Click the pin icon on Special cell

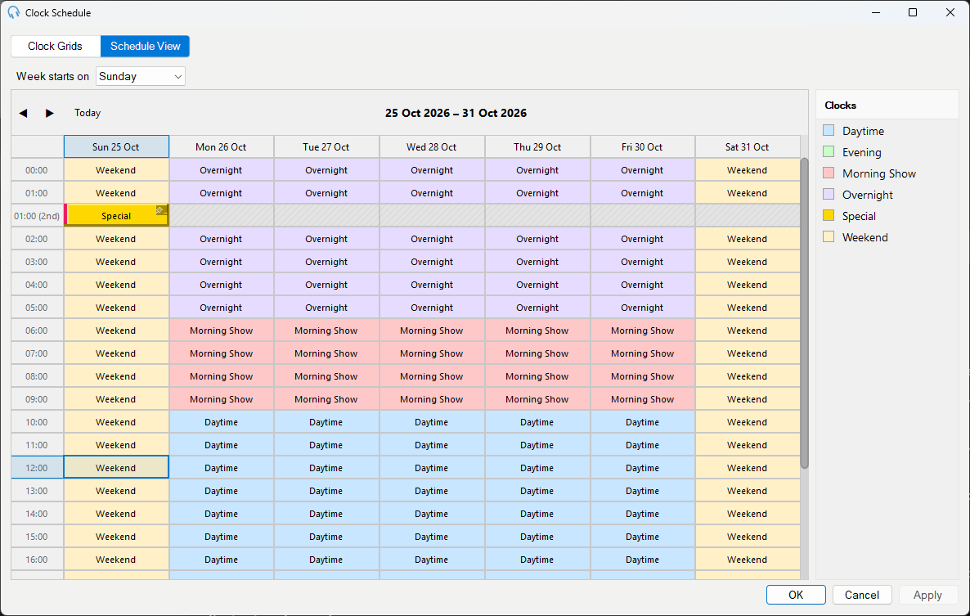[x=160, y=210]
